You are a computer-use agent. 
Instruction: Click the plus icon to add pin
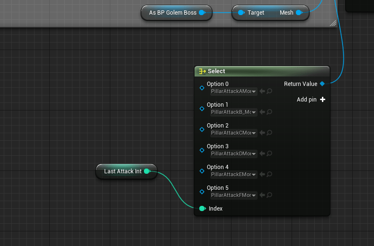coord(323,100)
